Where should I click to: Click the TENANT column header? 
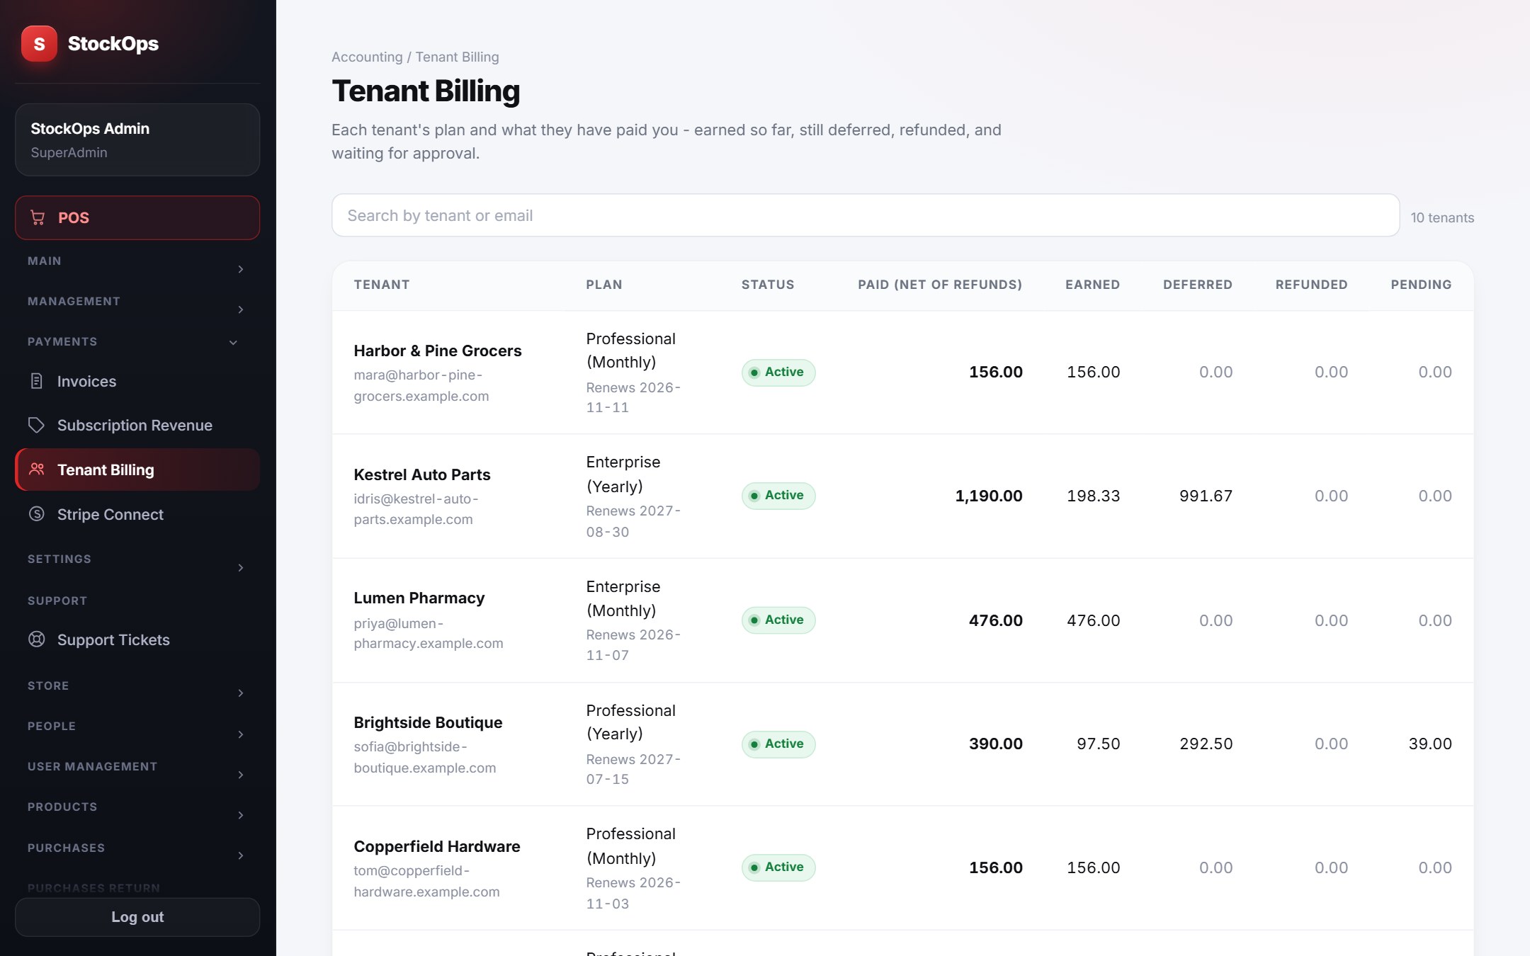pos(382,285)
